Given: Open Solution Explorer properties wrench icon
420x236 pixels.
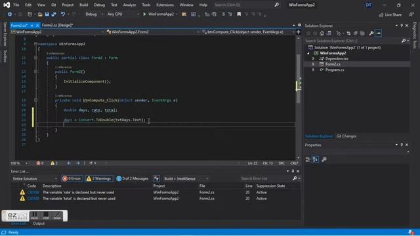Looking at the screenshot, I should pyautogui.click(x=371, y=33).
